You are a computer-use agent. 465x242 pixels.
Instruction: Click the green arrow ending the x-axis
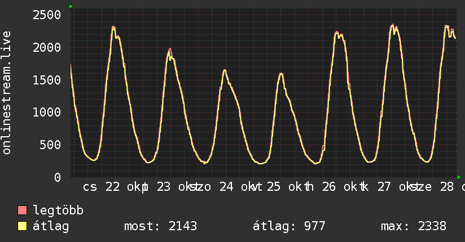pyautogui.click(x=459, y=177)
